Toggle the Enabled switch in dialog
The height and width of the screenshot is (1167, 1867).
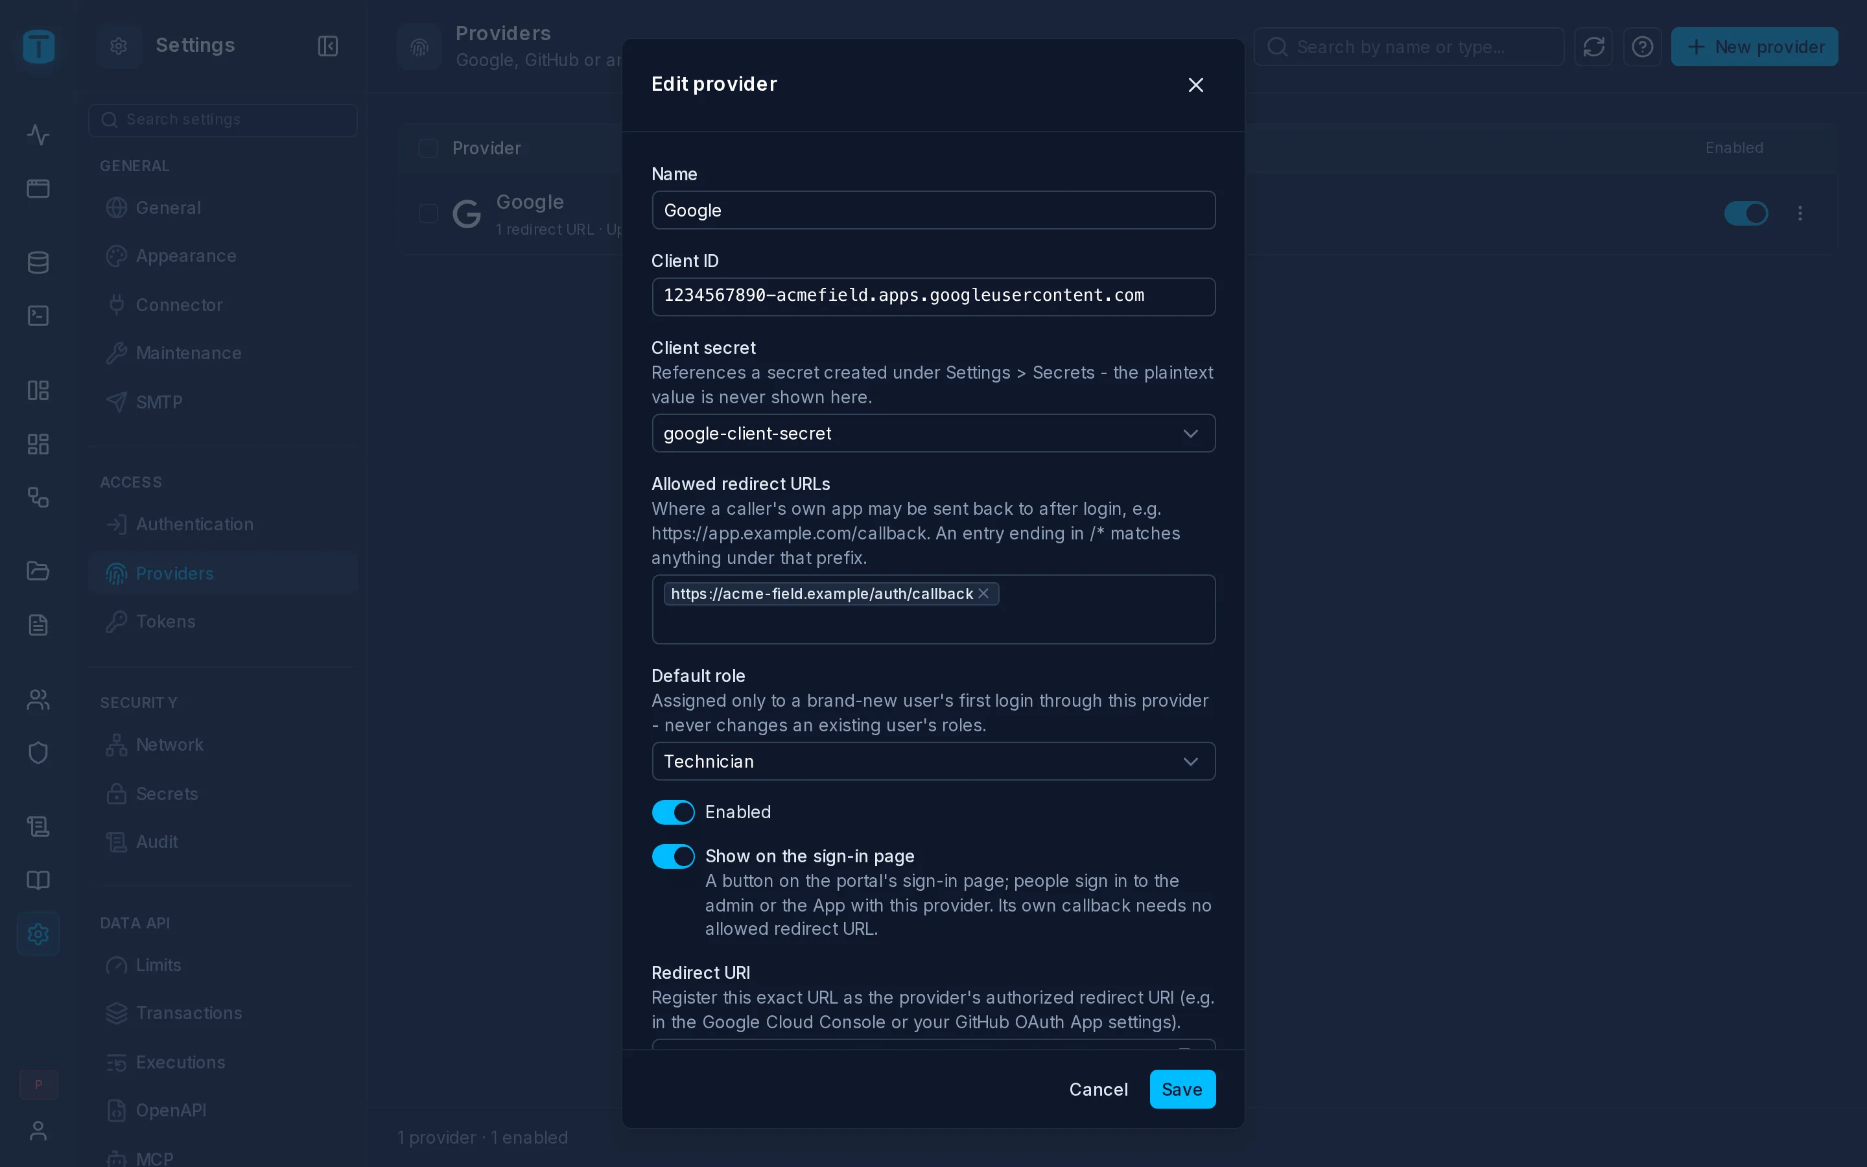tap(673, 812)
